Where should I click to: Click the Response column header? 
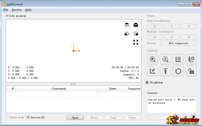[134, 89]
